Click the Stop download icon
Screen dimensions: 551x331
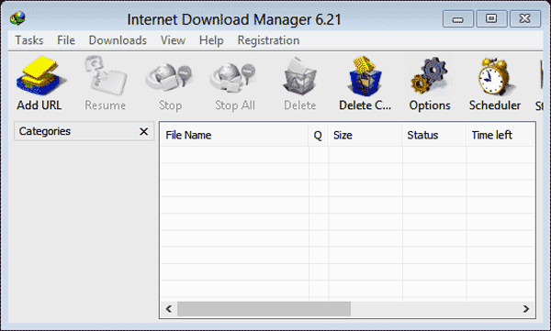(170, 78)
